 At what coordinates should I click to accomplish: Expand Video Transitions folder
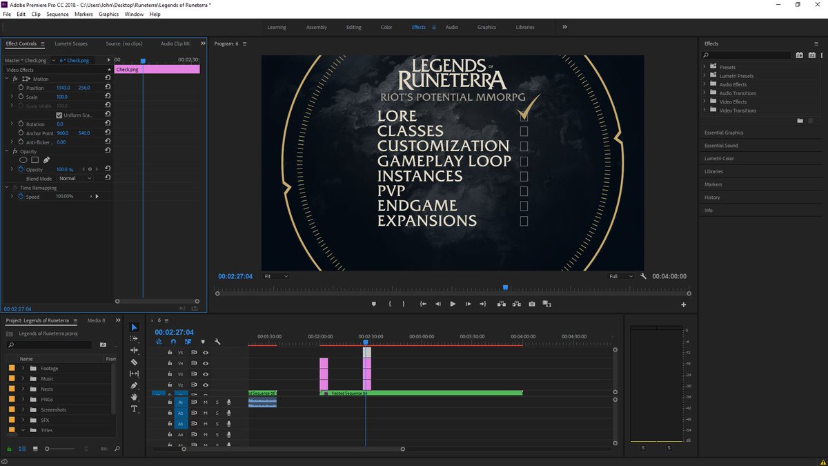click(704, 110)
